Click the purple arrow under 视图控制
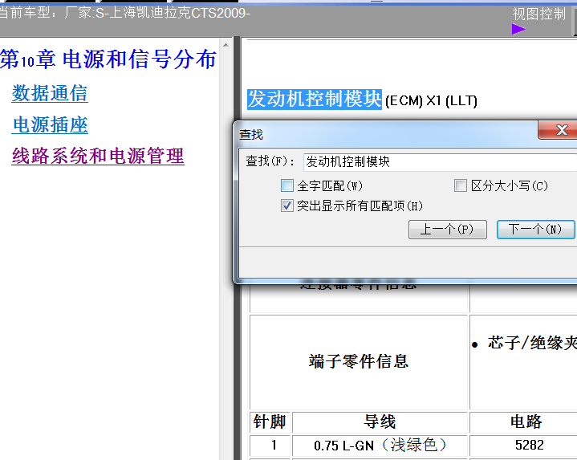Viewport: 577px width, 460px height. point(518,29)
